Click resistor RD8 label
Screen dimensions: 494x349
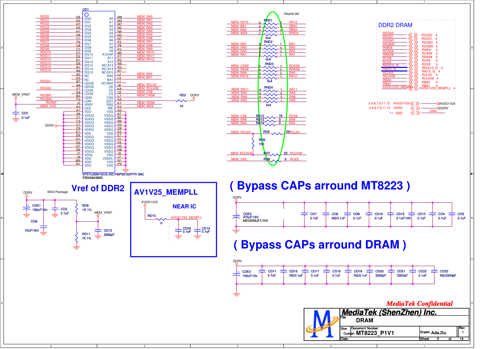coord(267,159)
